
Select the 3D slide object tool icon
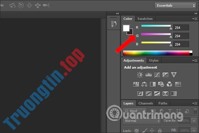[x=38, y=6]
